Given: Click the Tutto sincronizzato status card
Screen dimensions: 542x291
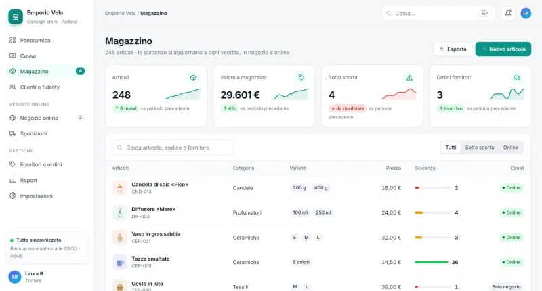Looking at the screenshot, I should coord(47,248).
